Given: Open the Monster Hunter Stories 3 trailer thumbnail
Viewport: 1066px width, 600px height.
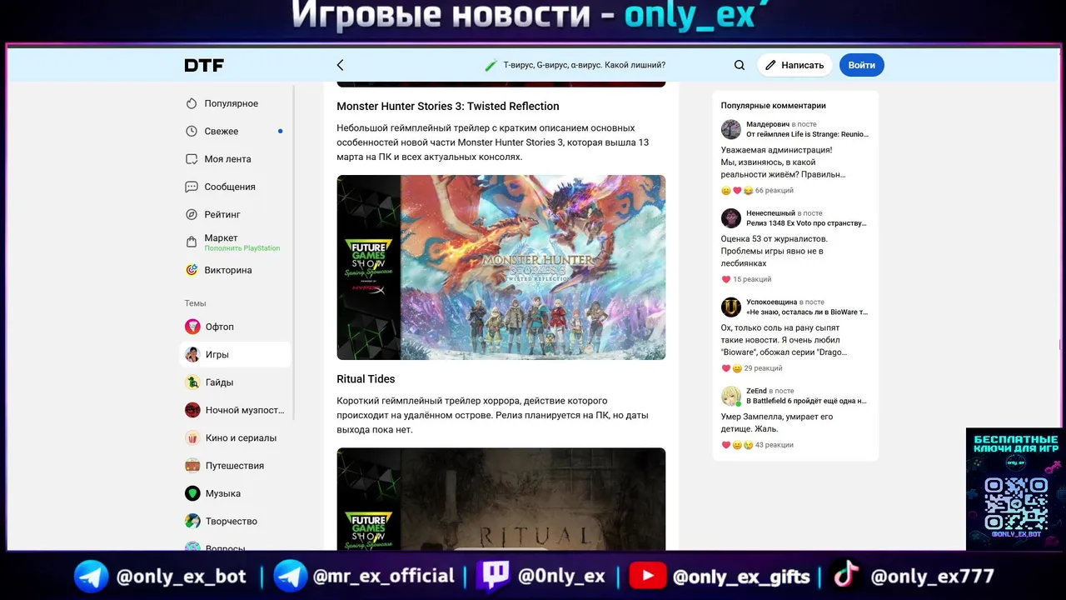Looking at the screenshot, I should click(x=501, y=267).
